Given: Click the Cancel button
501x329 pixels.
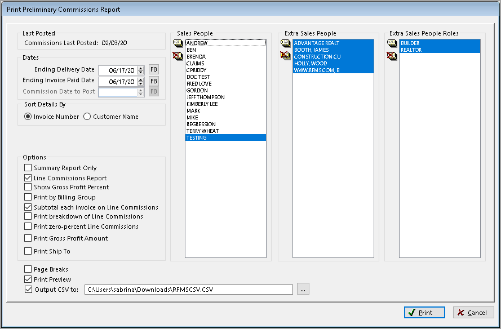Looking at the screenshot, I should (473, 313).
